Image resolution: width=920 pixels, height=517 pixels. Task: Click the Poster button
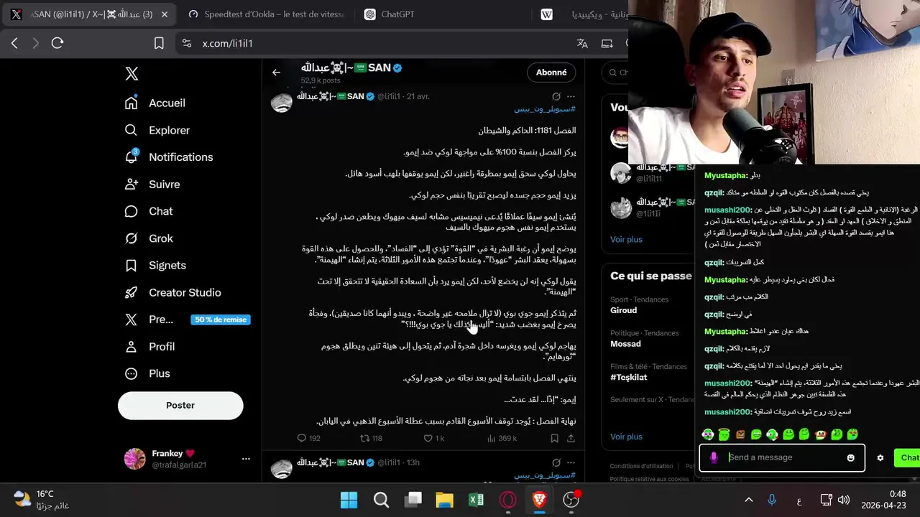tap(180, 405)
